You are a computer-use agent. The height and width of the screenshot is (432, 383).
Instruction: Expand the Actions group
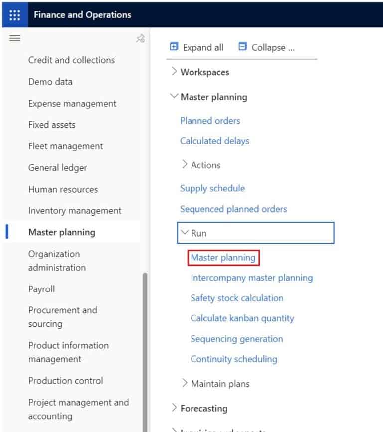click(185, 164)
